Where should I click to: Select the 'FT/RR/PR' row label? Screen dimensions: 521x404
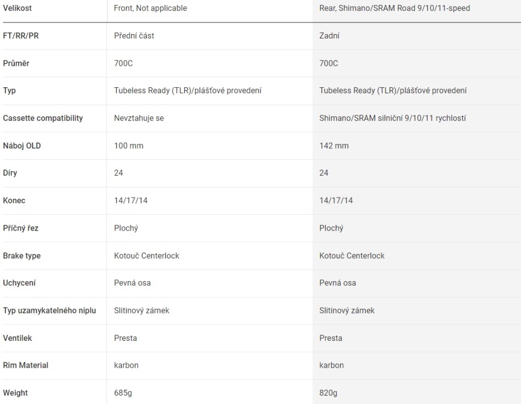click(21, 36)
